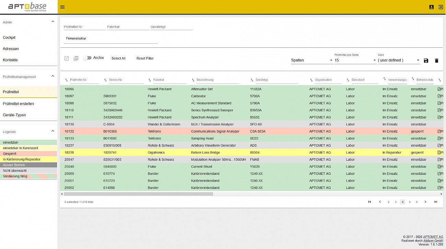Go to first page of results
446x249 pixels.
[369, 202]
